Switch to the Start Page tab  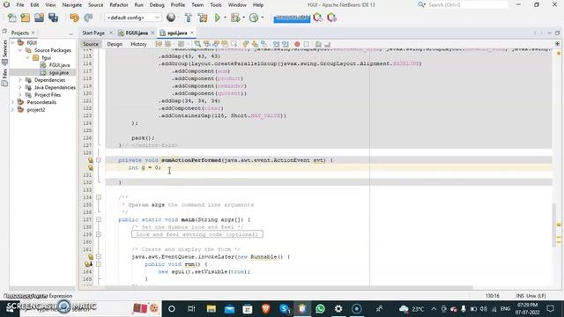tap(93, 33)
